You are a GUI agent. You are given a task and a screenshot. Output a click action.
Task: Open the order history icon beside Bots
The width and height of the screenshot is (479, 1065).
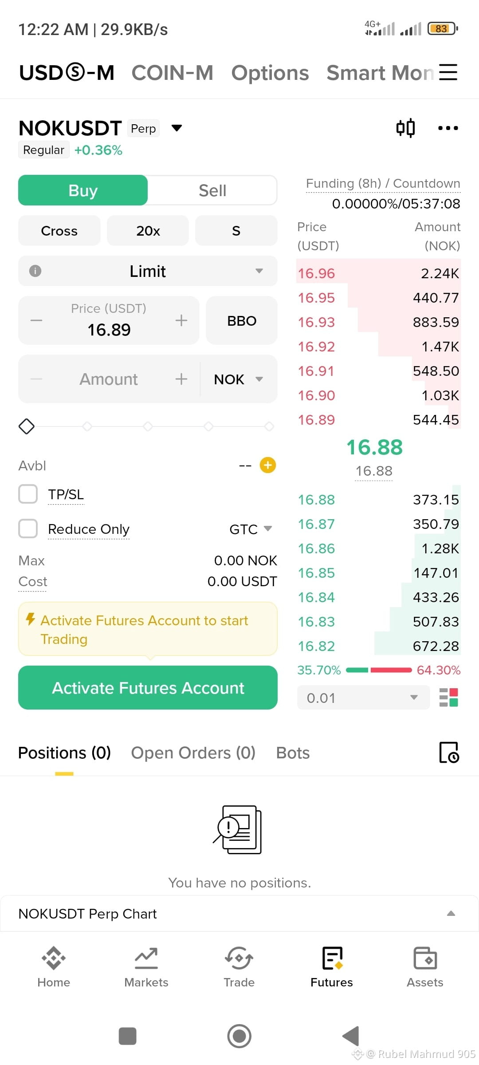coord(449,753)
